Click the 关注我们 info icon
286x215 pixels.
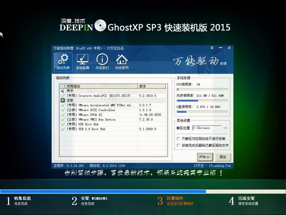tap(102, 61)
